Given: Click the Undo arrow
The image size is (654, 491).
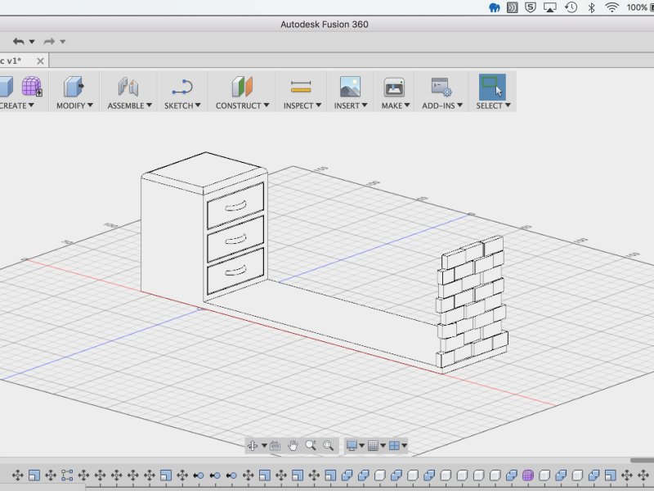Looking at the screenshot, I should 18,42.
